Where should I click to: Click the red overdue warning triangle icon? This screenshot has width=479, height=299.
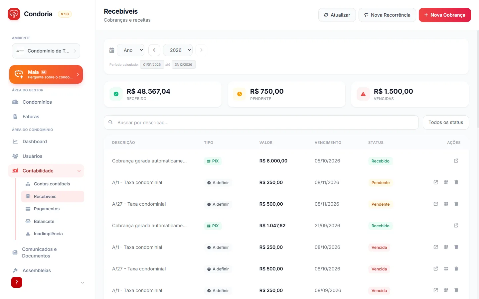pos(363,94)
